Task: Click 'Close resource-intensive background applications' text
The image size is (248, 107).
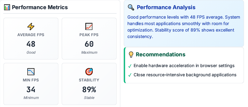Action: pyautogui.click(x=185, y=75)
